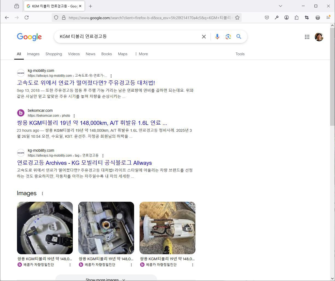Click the Google logo
Viewport: 335px width, 281px height.
(29, 37)
